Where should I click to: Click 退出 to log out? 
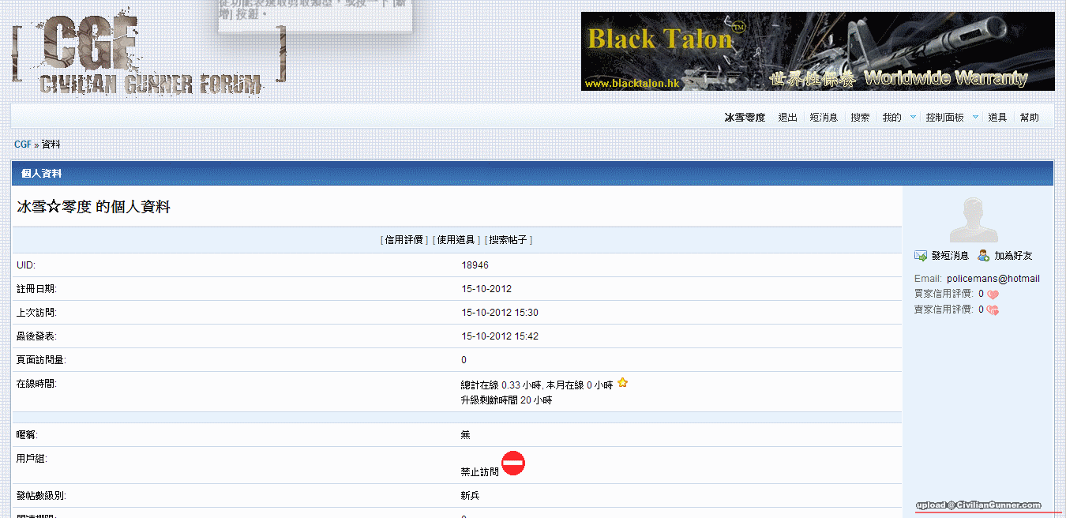(x=787, y=118)
